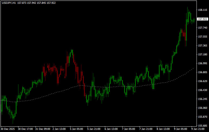Select the 30 Dec 2025 date label
Image resolution: width=209 pixels, height=132 pixels.
[8, 129]
